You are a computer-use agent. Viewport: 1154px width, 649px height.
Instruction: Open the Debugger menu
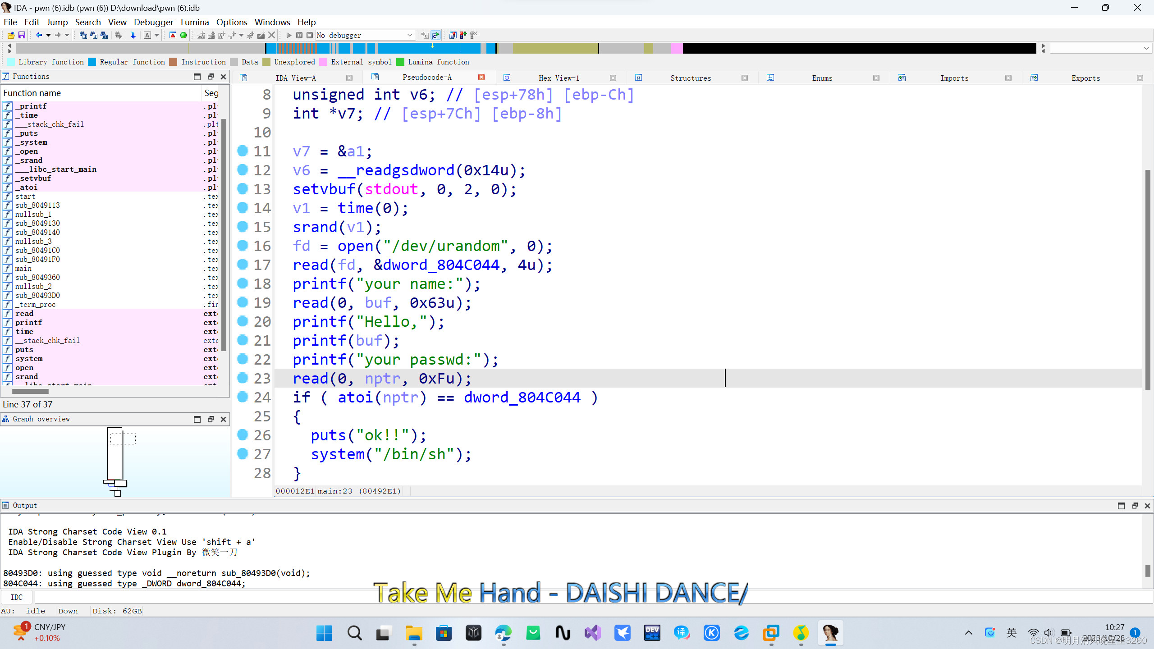coord(153,22)
